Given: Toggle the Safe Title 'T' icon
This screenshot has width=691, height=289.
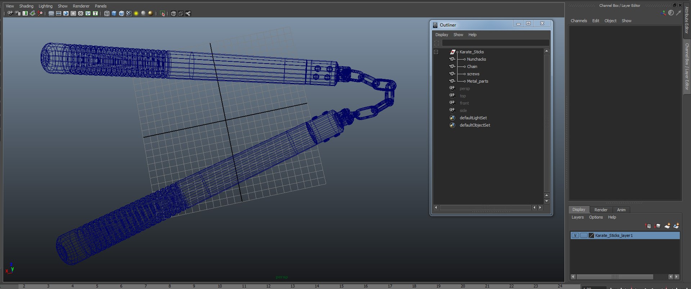Looking at the screenshot, I should pyautogui.click(x=95, y=13).
